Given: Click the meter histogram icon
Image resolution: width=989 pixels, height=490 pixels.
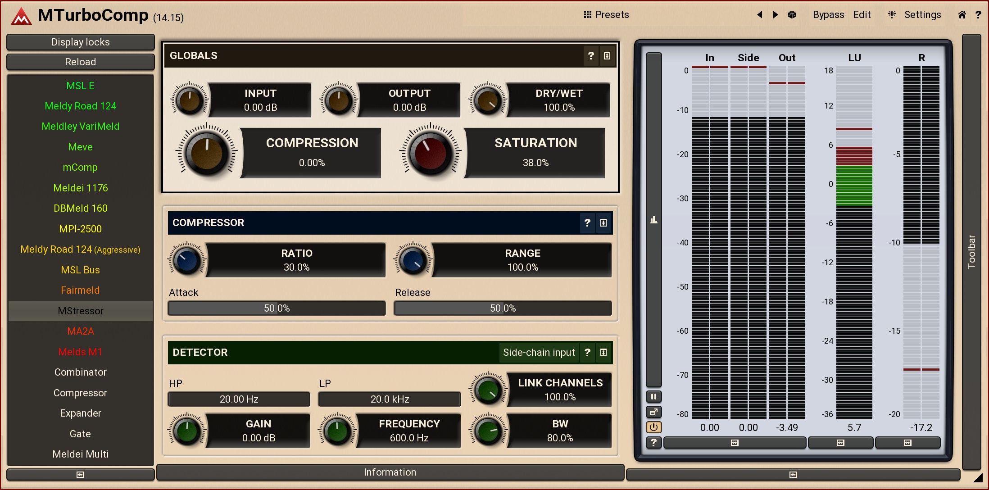Looking at the screenshot, I should tap(653, 220).
